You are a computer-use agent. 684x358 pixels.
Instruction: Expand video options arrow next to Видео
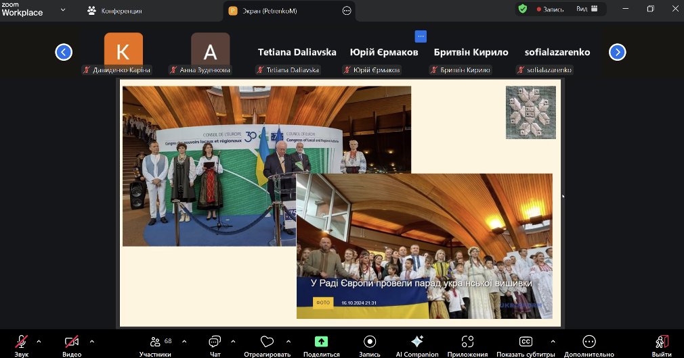point(92,341)
